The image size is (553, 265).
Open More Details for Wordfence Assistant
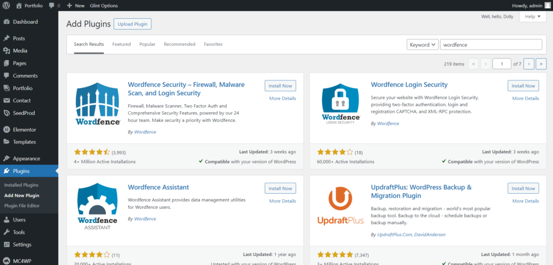(282, 201)
